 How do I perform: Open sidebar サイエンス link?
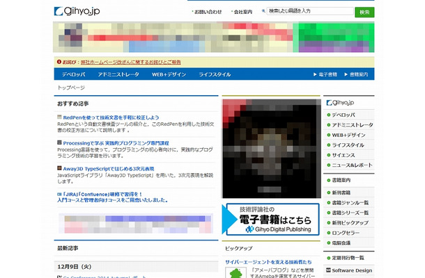[343, 155]
